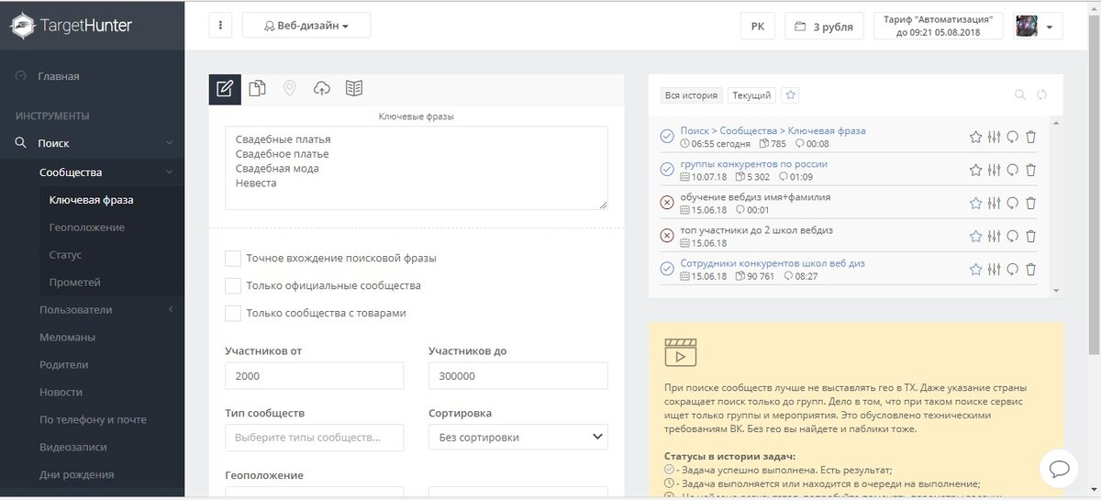Open the 'Веб-дизайн' account dropdown
This screenshot has width=1101, height=500.
click(306, 26)
